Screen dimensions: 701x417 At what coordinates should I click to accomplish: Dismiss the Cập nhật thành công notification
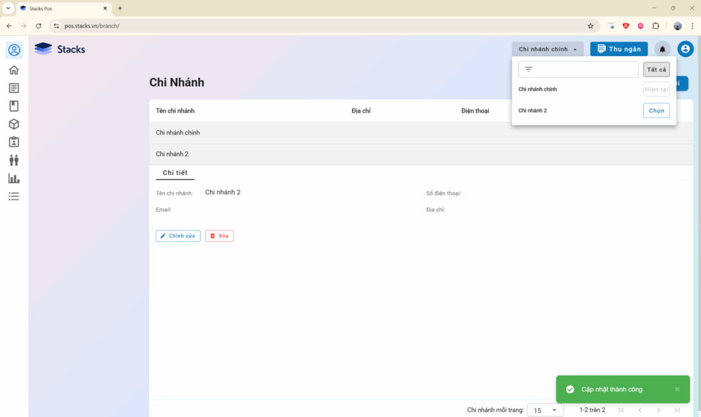[x=677, y=389]
